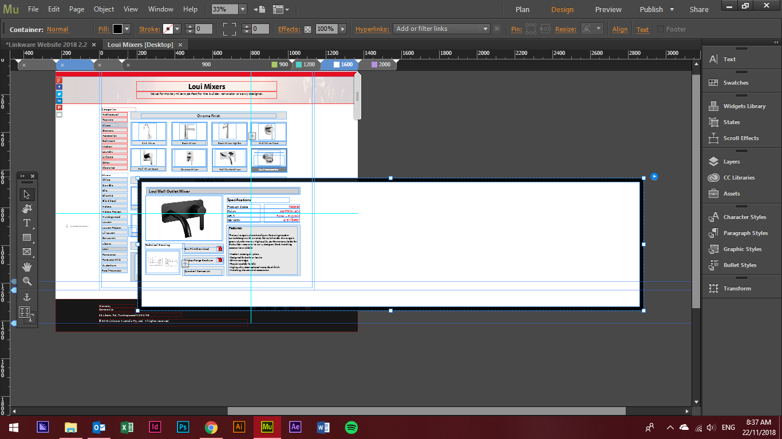
Task: Click the Normal container state link
Action: click(57, 29)
